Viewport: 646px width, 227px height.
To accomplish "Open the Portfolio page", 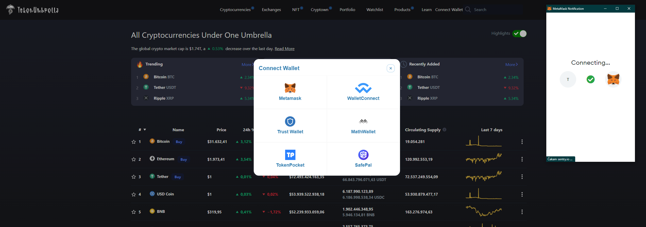I will coord(347,10).
